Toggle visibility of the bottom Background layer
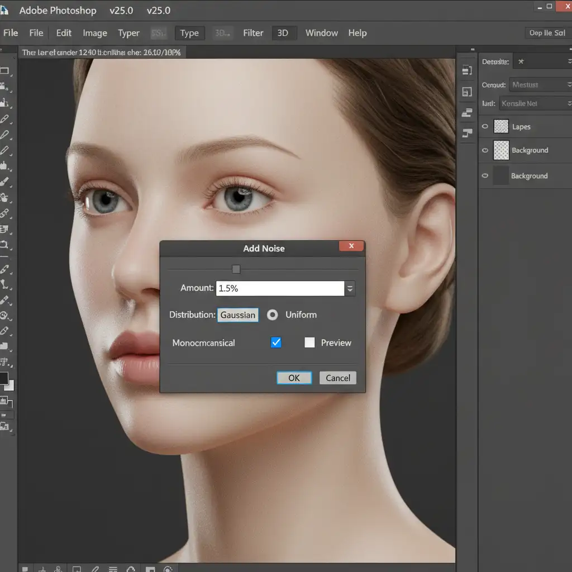The height and width of the screenshot is (572, 572). (x=485, y=176)
